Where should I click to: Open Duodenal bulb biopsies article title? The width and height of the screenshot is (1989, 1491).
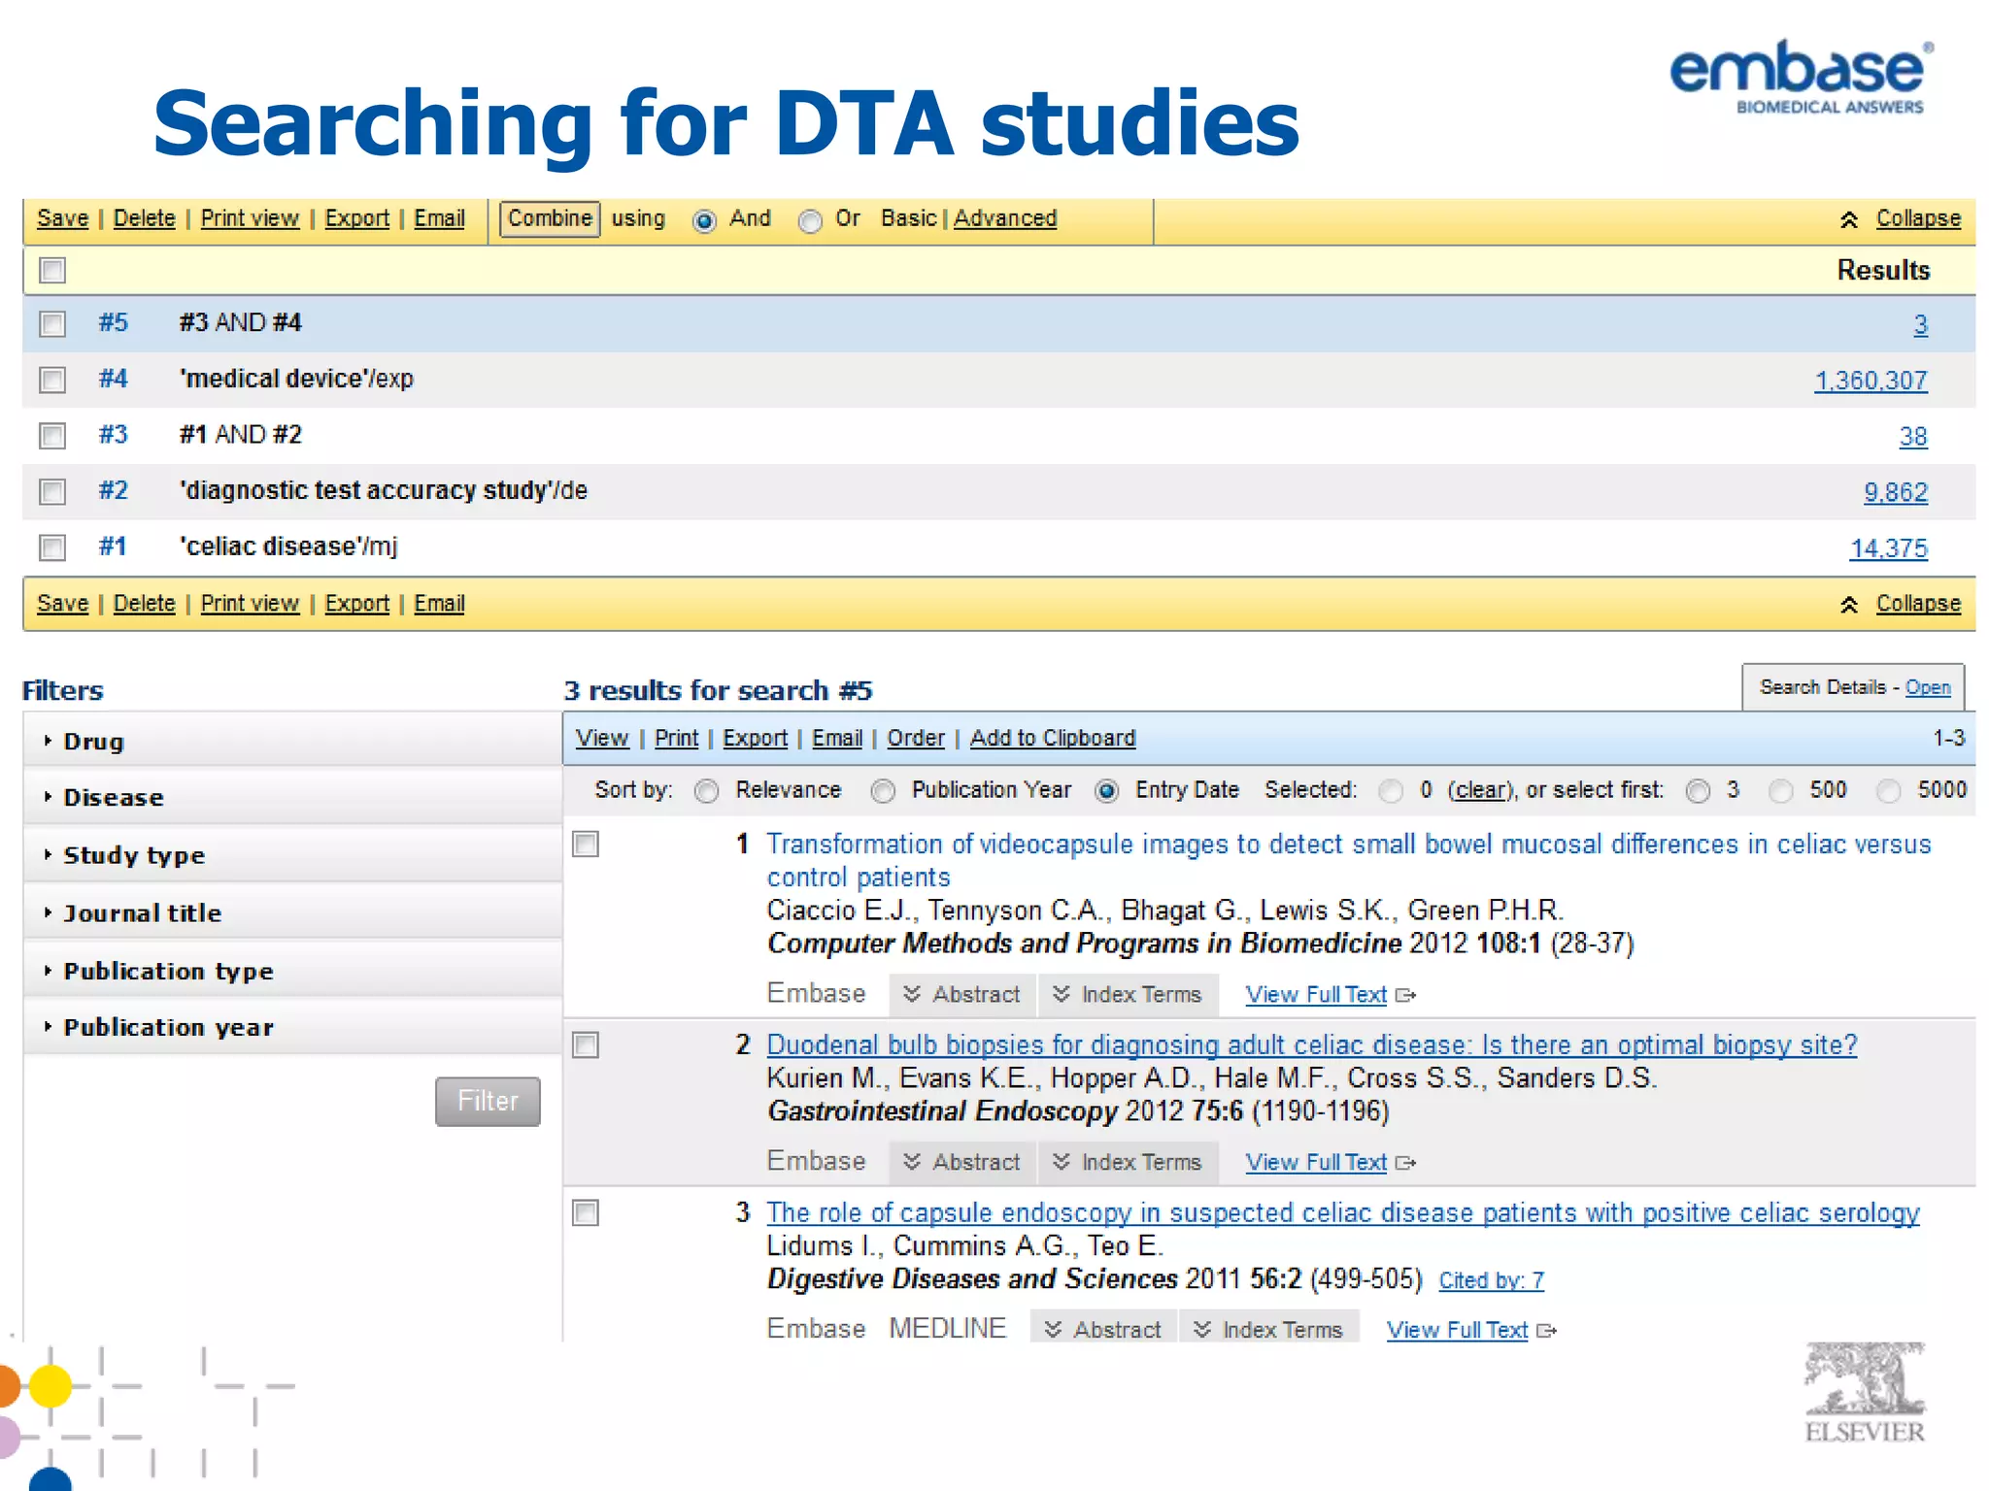coord(1312,1045)
